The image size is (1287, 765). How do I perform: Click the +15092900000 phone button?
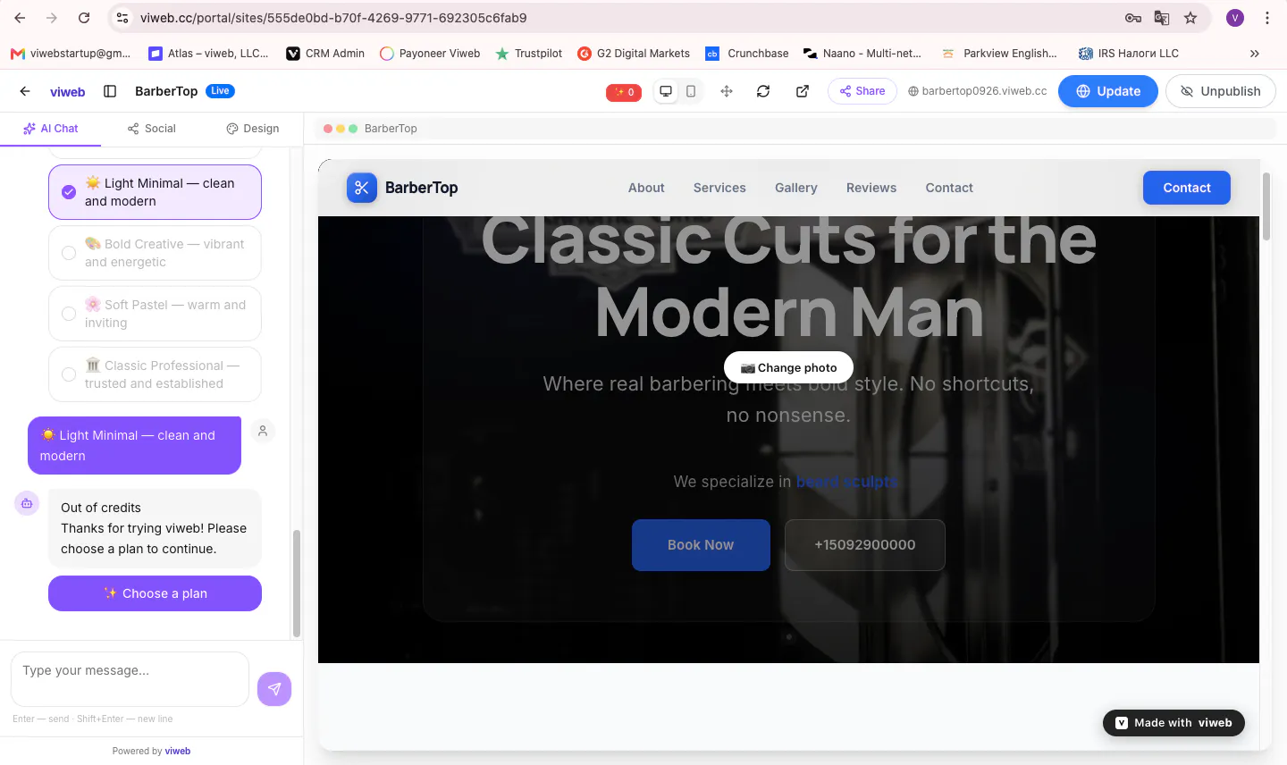pyautogui.click(x=865, y=545)
